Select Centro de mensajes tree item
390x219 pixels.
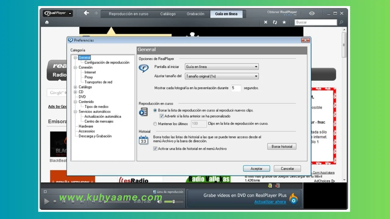click(x=99, y=121)
